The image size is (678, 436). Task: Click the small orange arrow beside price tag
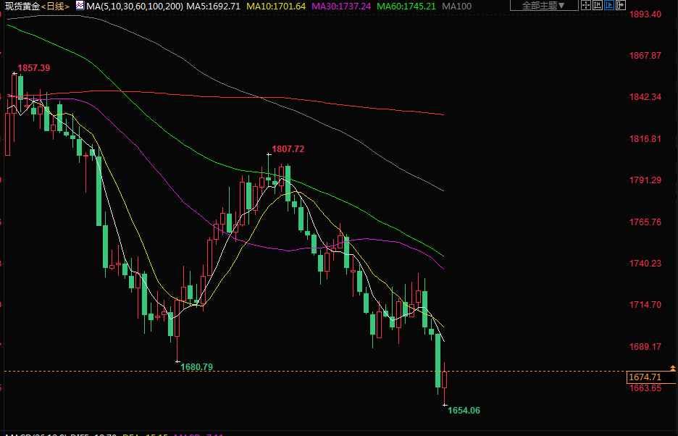pos(672,370)
